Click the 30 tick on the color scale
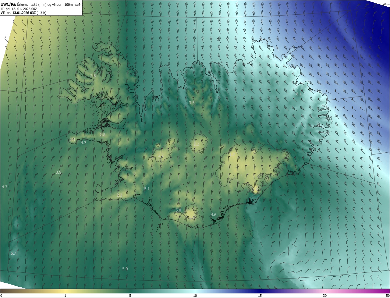Image resolution: width=390 pixels, height=298 pixels. point(325,296)
